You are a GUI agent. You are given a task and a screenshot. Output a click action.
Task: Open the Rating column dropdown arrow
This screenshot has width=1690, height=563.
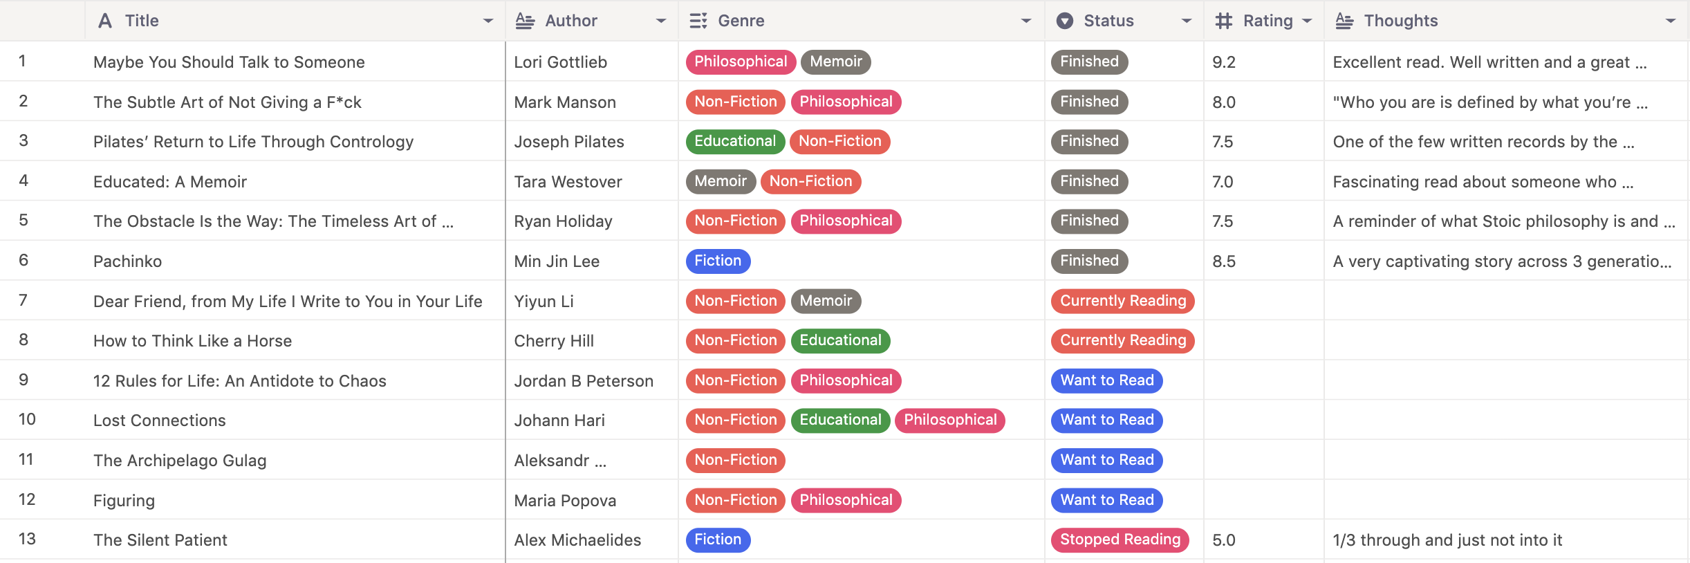click(x=1307, y=21)
